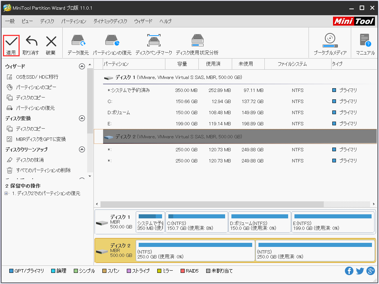This screenshot has height=284, width=379.
Task: Select システムで予約済み partition row
Action: (x=240, y=90)
